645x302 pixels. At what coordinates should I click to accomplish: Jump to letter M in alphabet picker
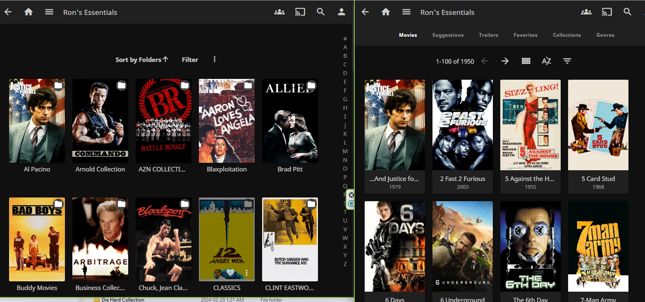(x=345, y=151)
